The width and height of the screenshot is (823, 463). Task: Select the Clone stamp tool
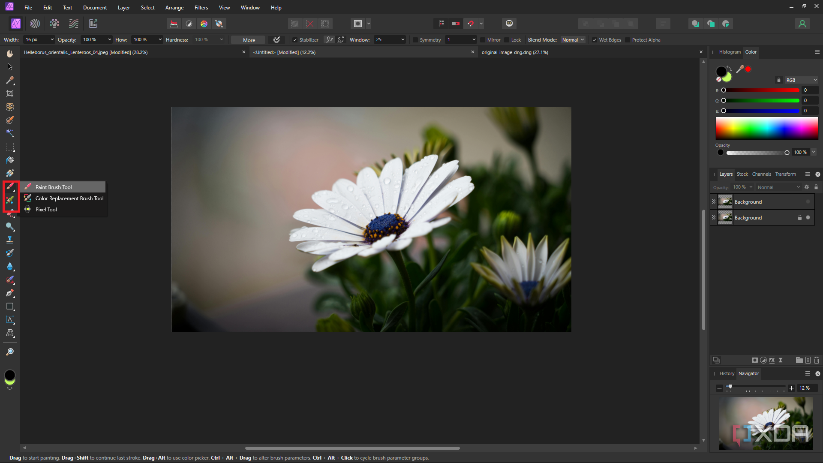[x=10, y=240]
